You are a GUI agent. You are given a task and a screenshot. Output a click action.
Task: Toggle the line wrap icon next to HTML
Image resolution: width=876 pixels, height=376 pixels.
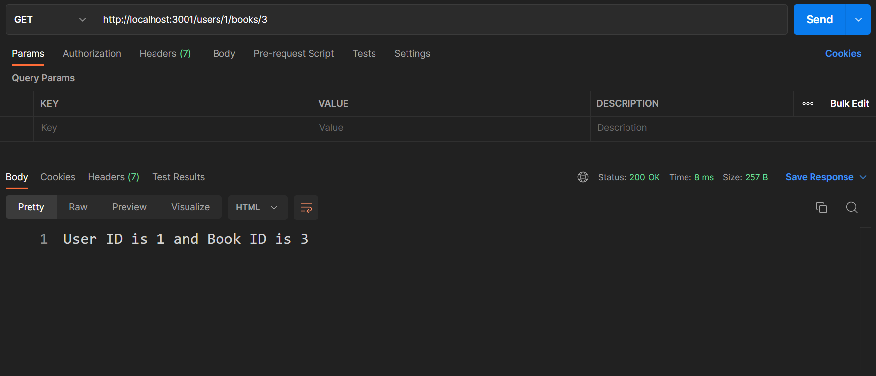(x=306, y=207)
